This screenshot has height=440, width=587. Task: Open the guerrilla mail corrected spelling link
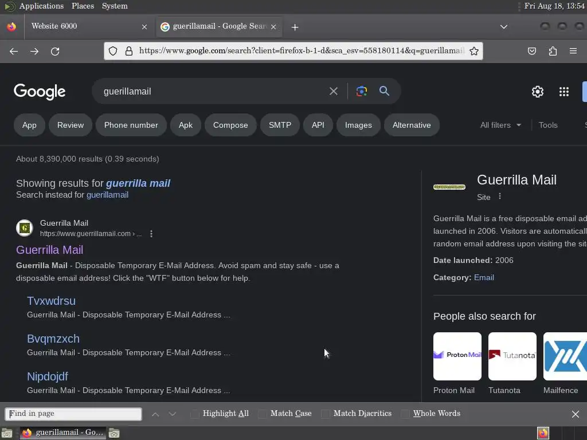click(x=138, y=183)
